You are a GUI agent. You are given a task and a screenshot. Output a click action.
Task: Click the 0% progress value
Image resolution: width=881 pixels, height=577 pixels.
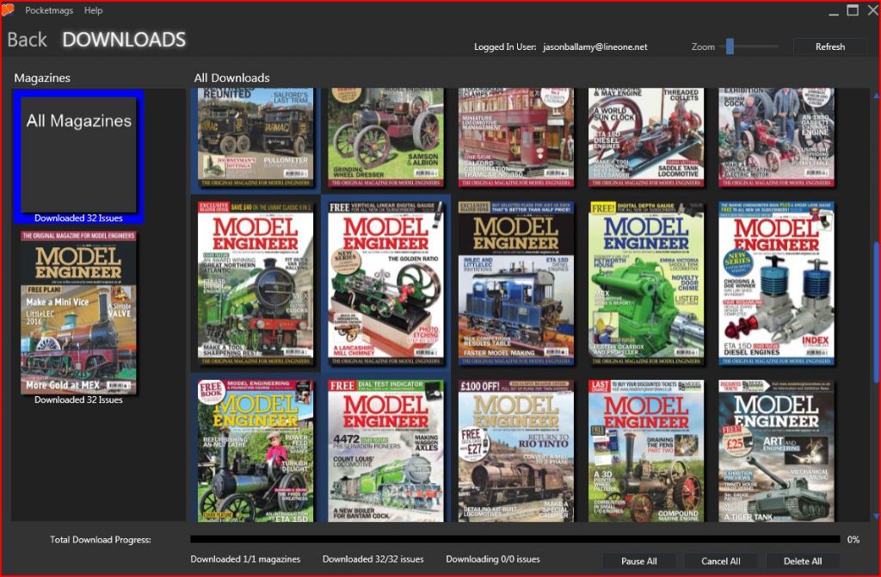click(x=853, y=539)
